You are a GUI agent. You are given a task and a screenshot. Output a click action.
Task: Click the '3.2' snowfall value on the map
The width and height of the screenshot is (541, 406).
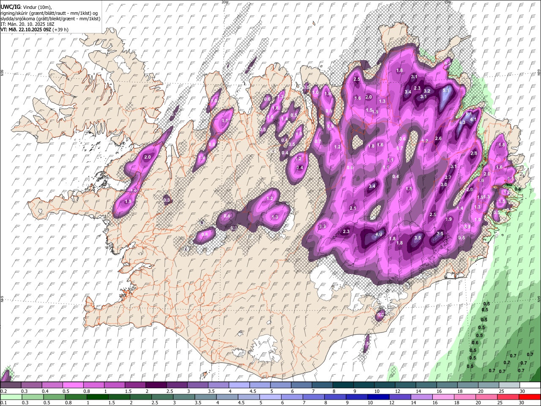427,91
